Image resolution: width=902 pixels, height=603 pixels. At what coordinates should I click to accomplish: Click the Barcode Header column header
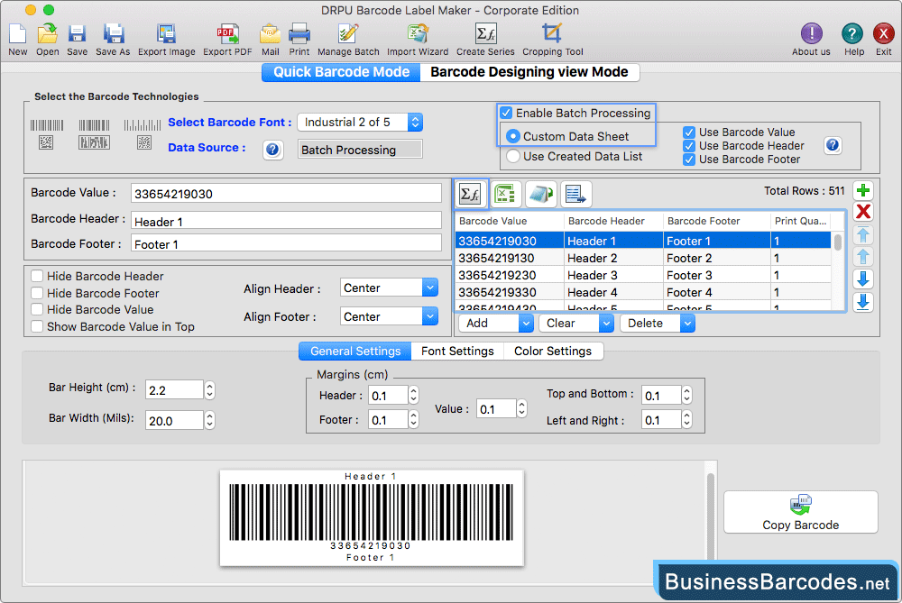(x=613, y=221)
